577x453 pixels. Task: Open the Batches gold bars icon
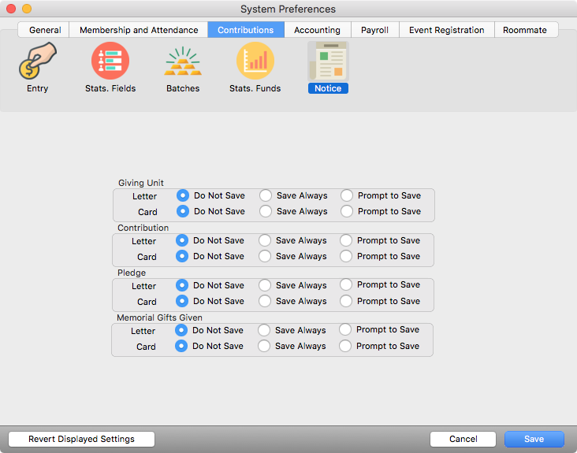pos(183,63)
